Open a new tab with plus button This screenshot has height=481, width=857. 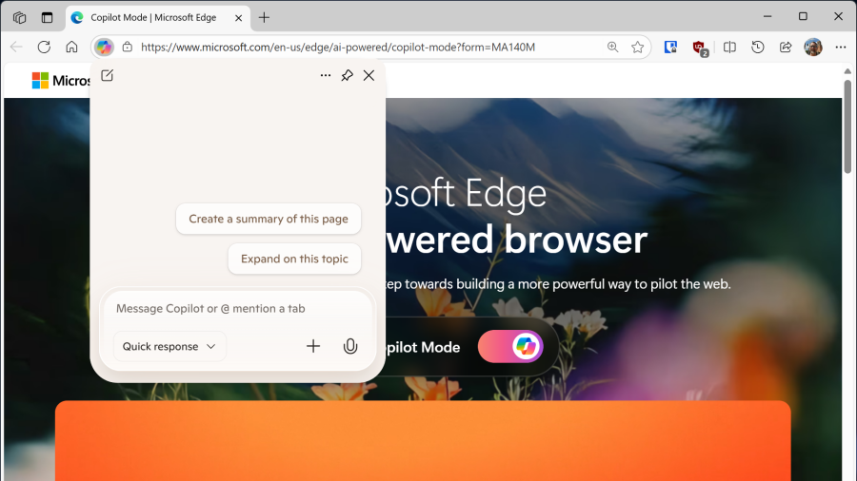[x=264, y=17]
